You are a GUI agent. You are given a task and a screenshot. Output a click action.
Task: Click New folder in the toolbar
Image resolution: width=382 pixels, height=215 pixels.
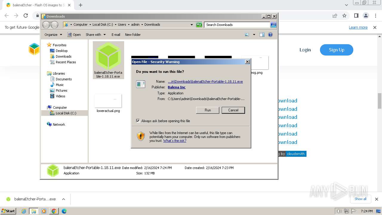click(133, 35)
